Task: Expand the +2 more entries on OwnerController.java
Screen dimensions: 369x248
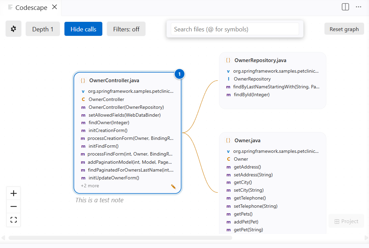Action: pos(90,186)
